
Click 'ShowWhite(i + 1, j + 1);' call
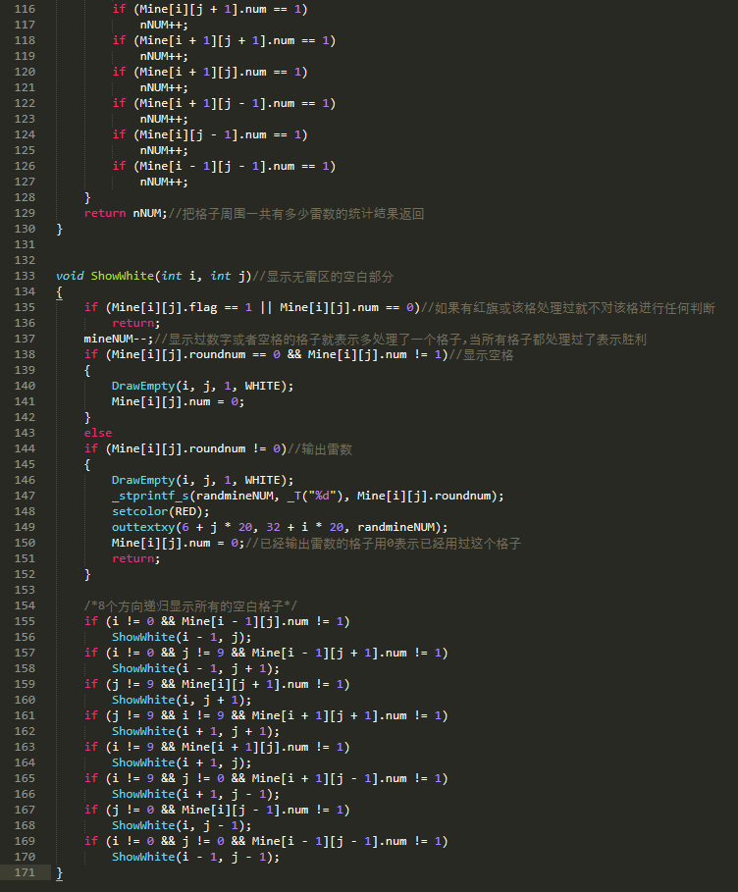point(195,732)
